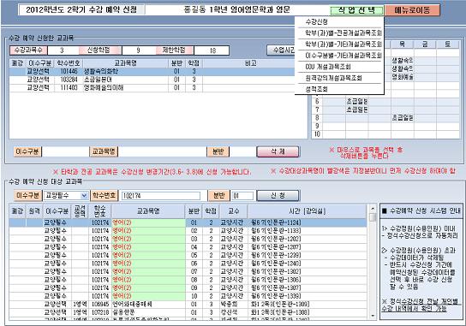Select 학부(과)별-전공개설과목조회 menu entry
The width and height of the screenshot is (466, 326).
pos(343,33)
